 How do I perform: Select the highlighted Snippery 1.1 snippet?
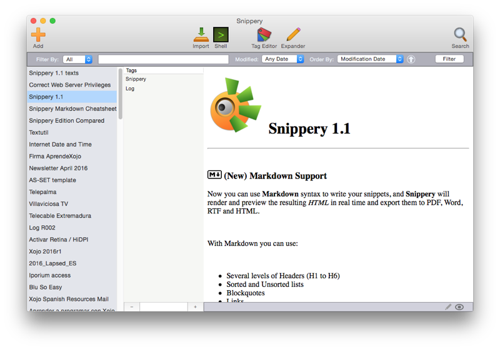click(72, 97)
